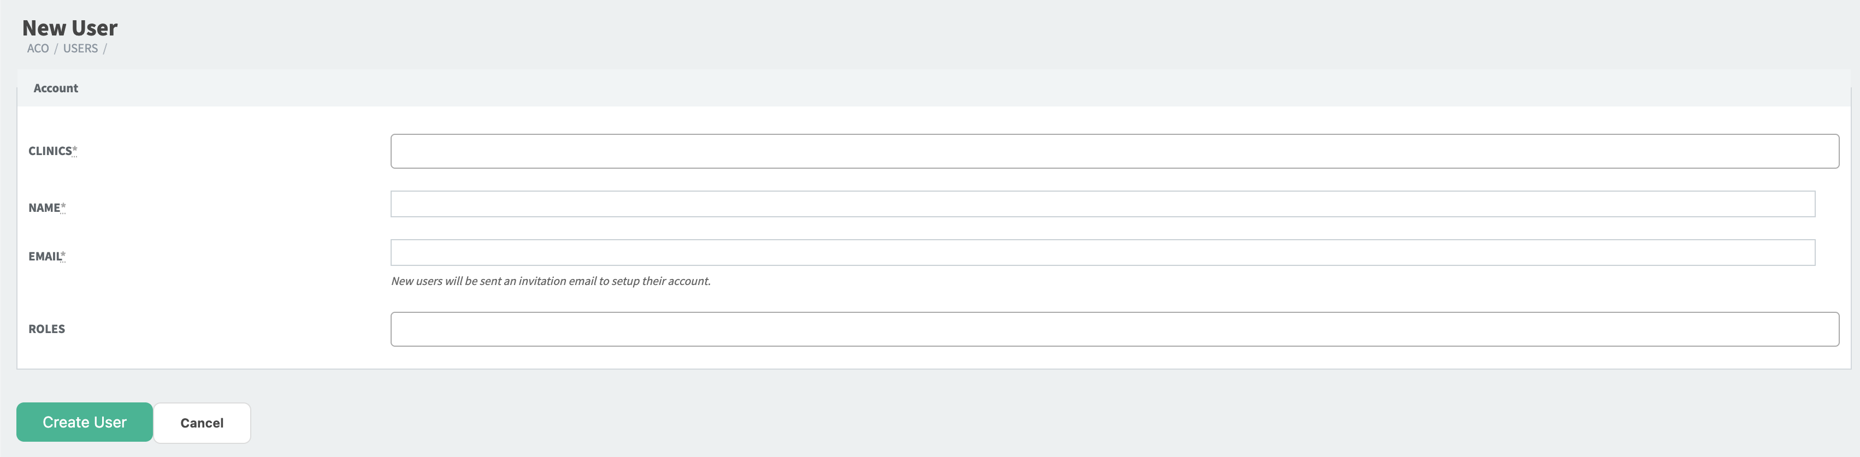This screenshot has width=1860, height=457.
Task: Select the Account section header
Action: 56,88
